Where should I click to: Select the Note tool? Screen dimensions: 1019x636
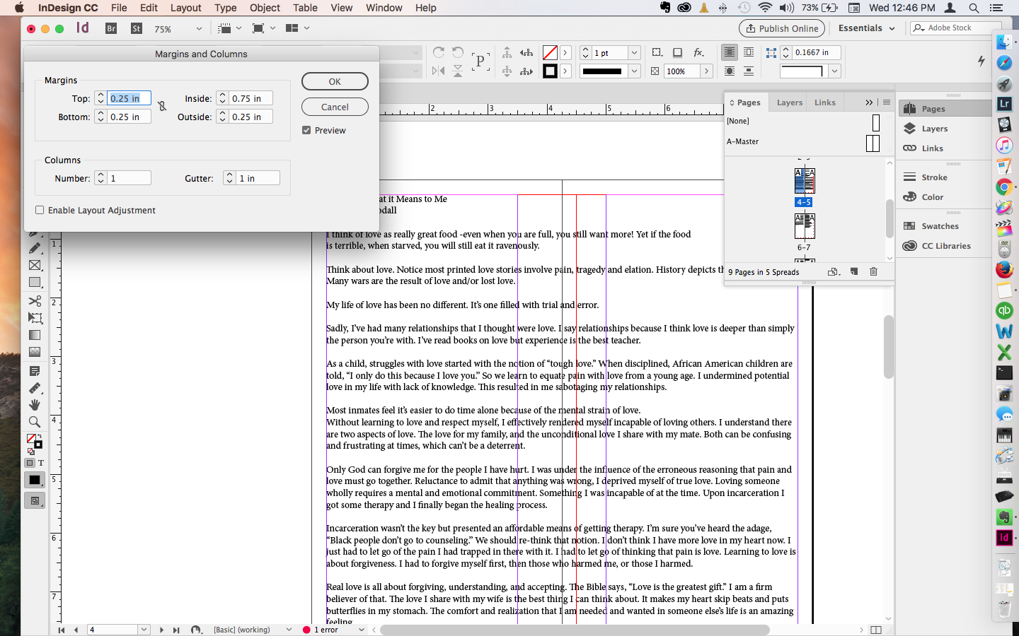tap(34, 371)
